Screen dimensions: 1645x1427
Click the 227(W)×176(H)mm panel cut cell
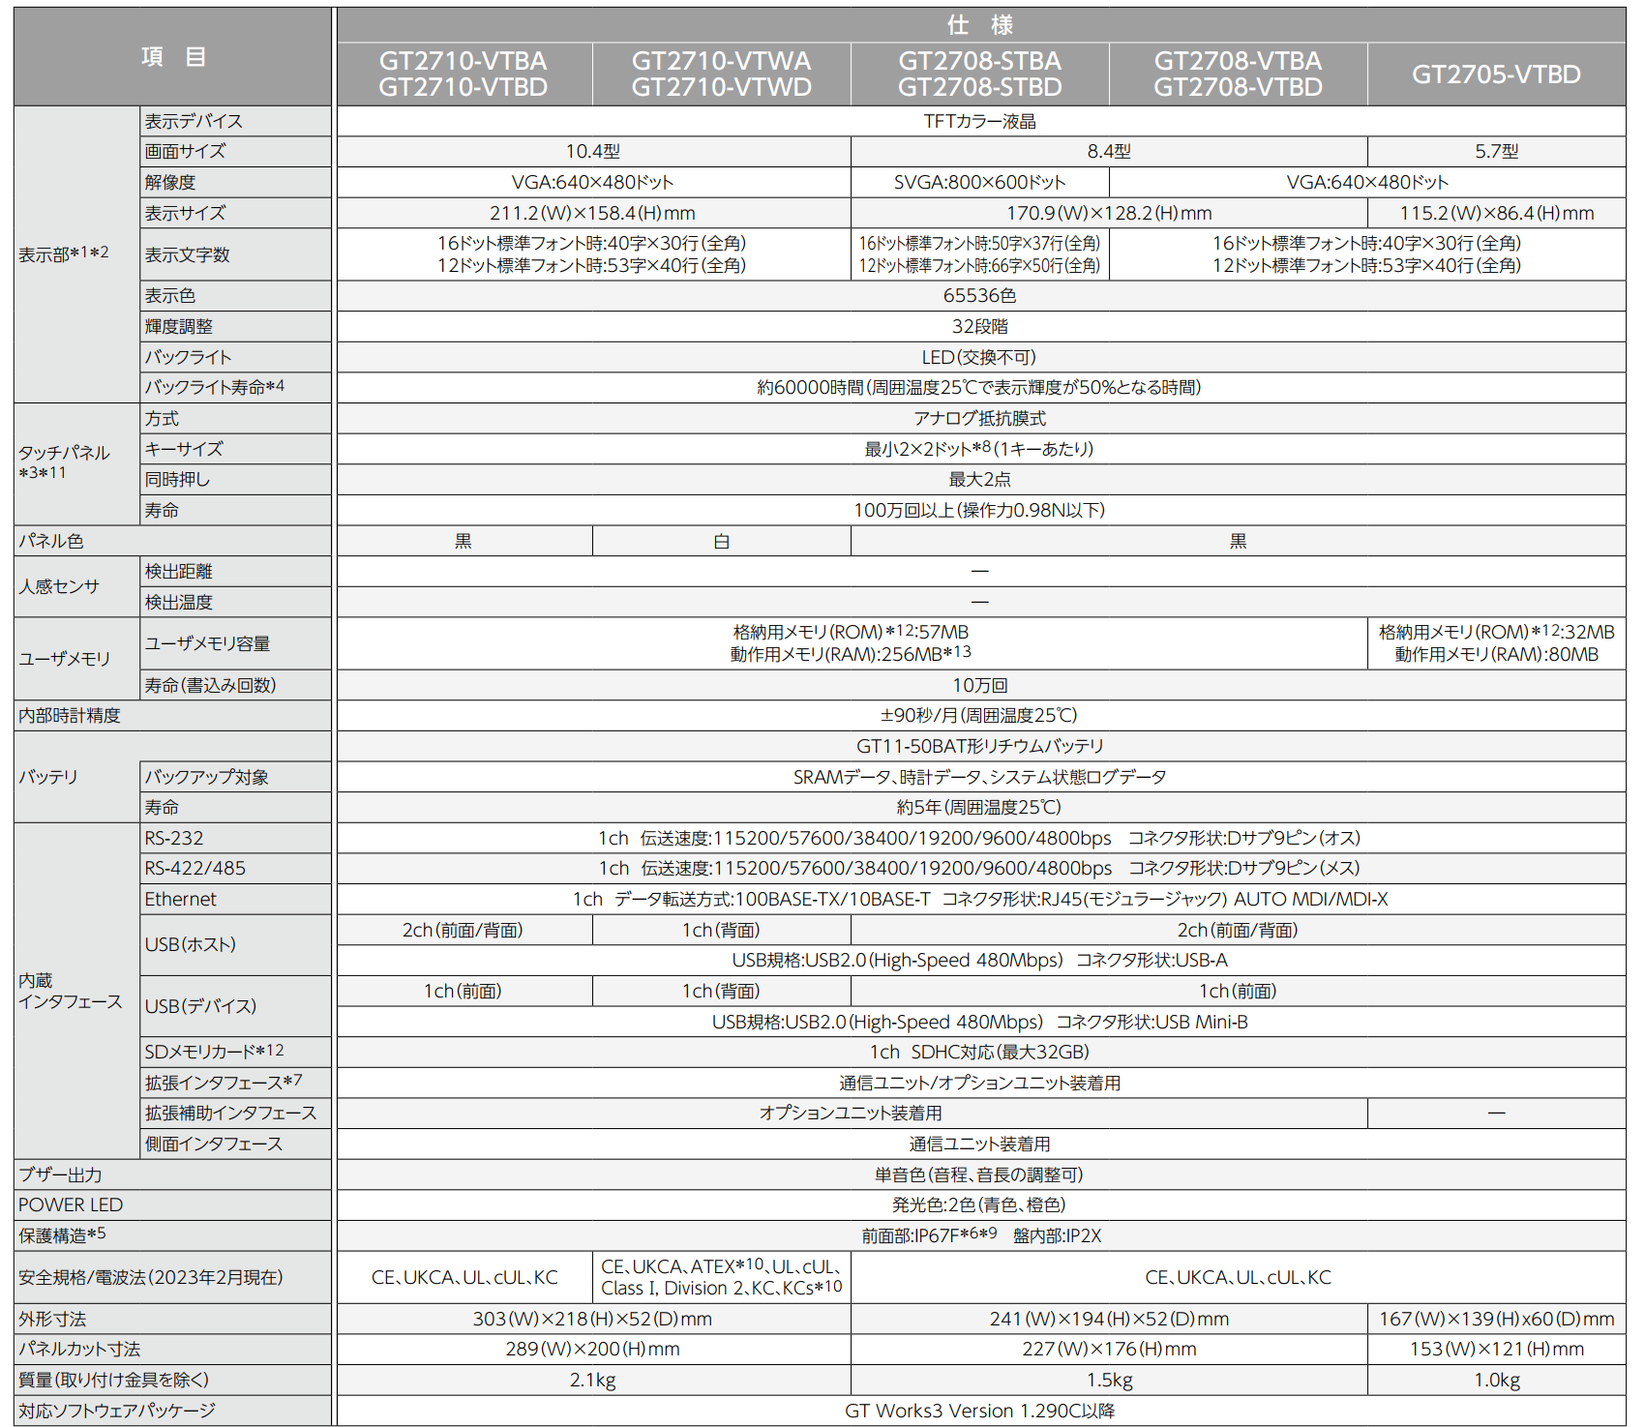pos(1109,1350)
